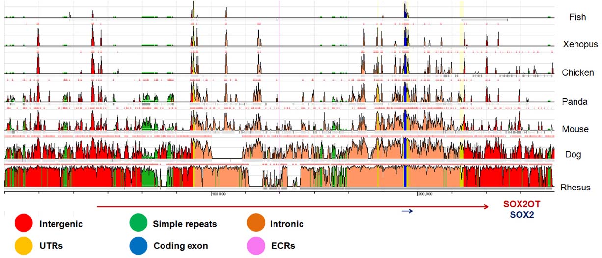This screenshot has height=258, width=602.
Task: Select the Chicken track label
Action: [578, 73]
